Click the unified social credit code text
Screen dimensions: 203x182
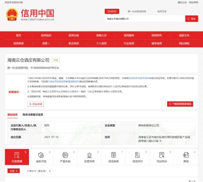[x=33, y=68]
